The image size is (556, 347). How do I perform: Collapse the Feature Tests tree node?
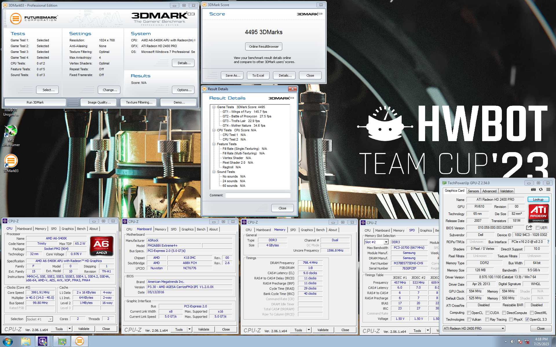(214, 144)
